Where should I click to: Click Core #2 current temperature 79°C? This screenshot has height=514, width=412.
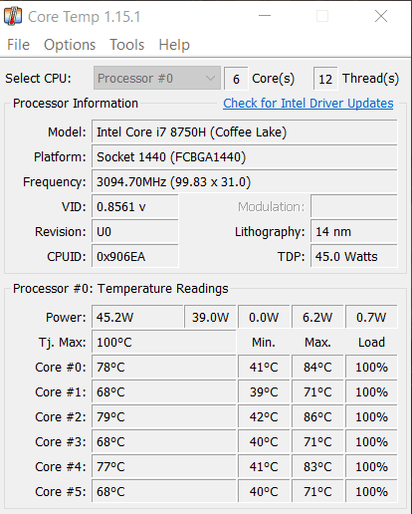(x=164, y=417)
